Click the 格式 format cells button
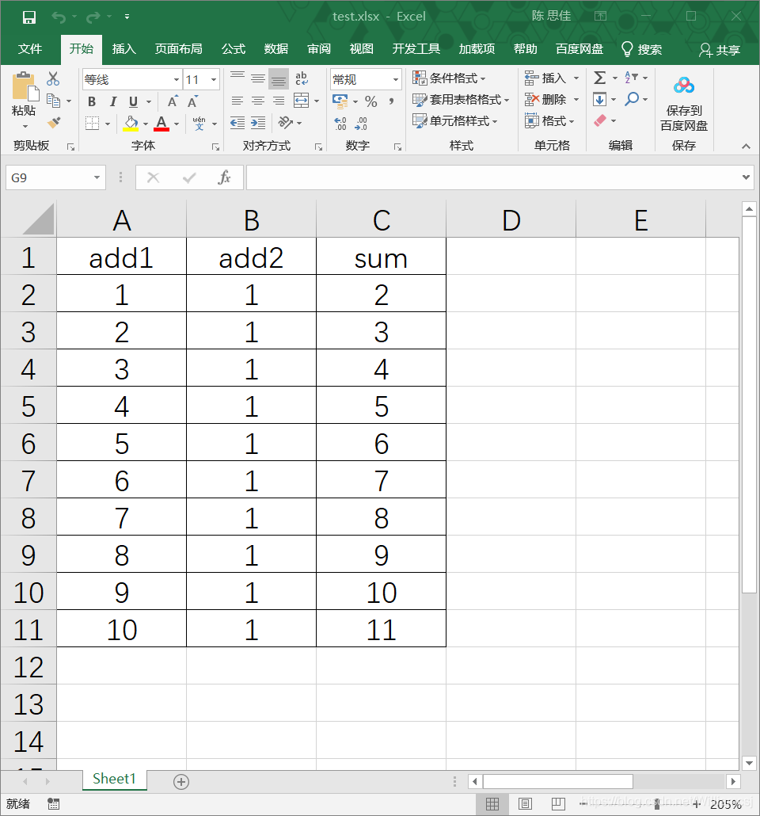The width and height of the screenshot is (760, 816). (x=549, y=120)
